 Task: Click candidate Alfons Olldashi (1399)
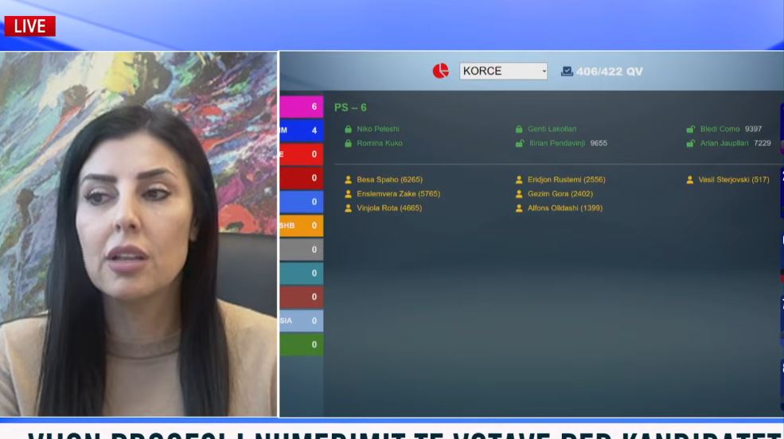(x=564, y=208)
